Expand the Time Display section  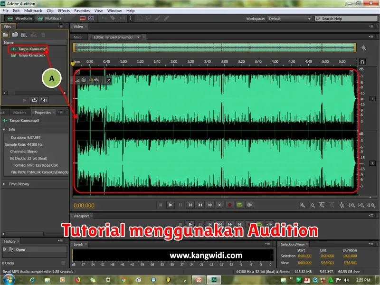pos(4,184)
